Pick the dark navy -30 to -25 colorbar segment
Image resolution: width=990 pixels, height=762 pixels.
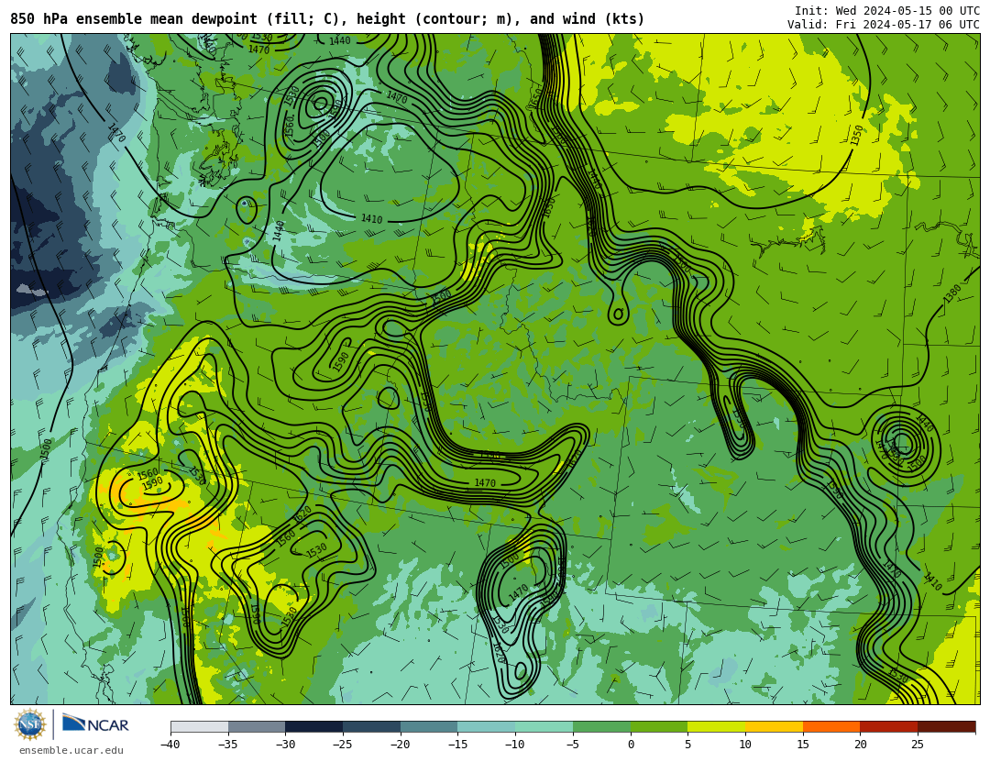[313, 726]
